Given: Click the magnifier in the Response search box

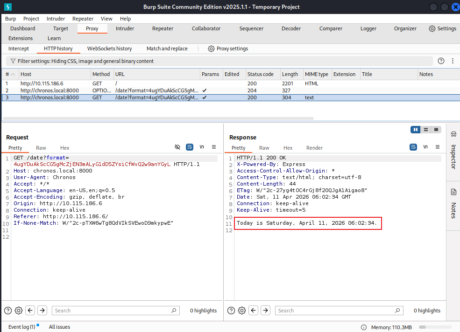Looking at the screenshot, I should (397, 310).
